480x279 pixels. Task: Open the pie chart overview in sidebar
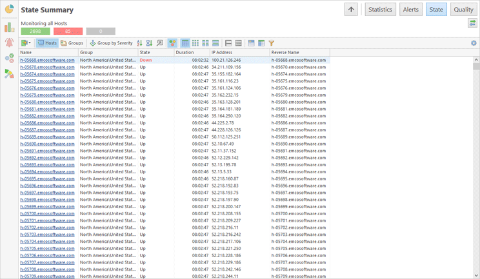click(x=9, y=9)
